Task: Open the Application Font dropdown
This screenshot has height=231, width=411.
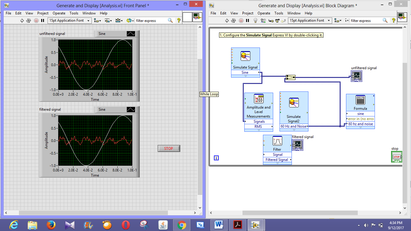Action: click(310, 20)
